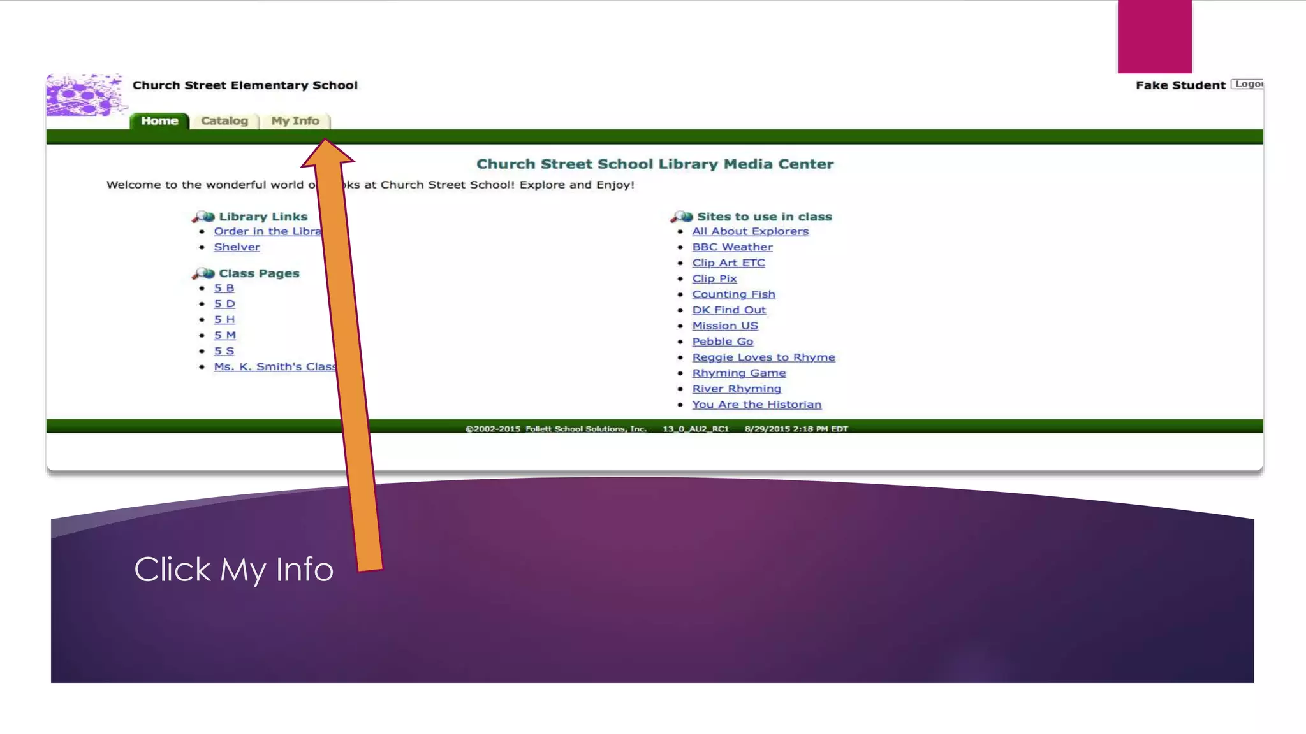Open the Mission US link
Viewport: 1306px width, 734px height.
(726, 326)
